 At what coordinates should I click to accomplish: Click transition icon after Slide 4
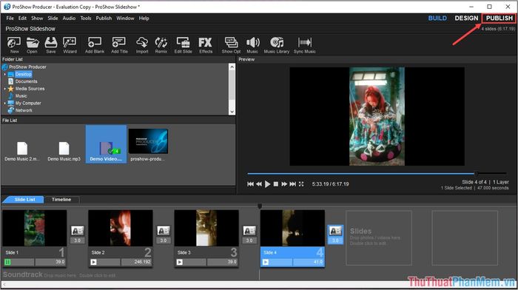(335, 231)
